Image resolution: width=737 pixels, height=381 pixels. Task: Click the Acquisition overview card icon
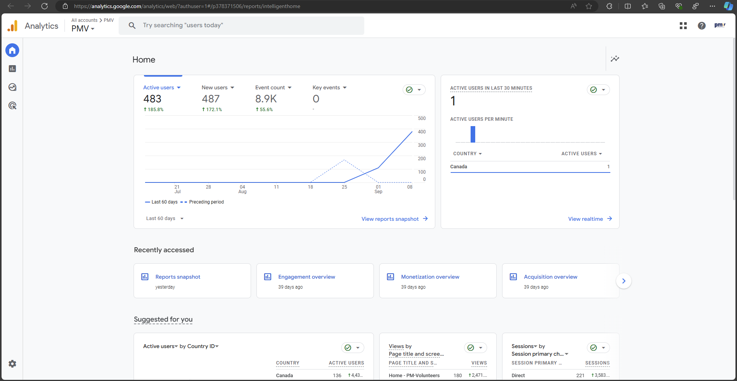[513, 277]
